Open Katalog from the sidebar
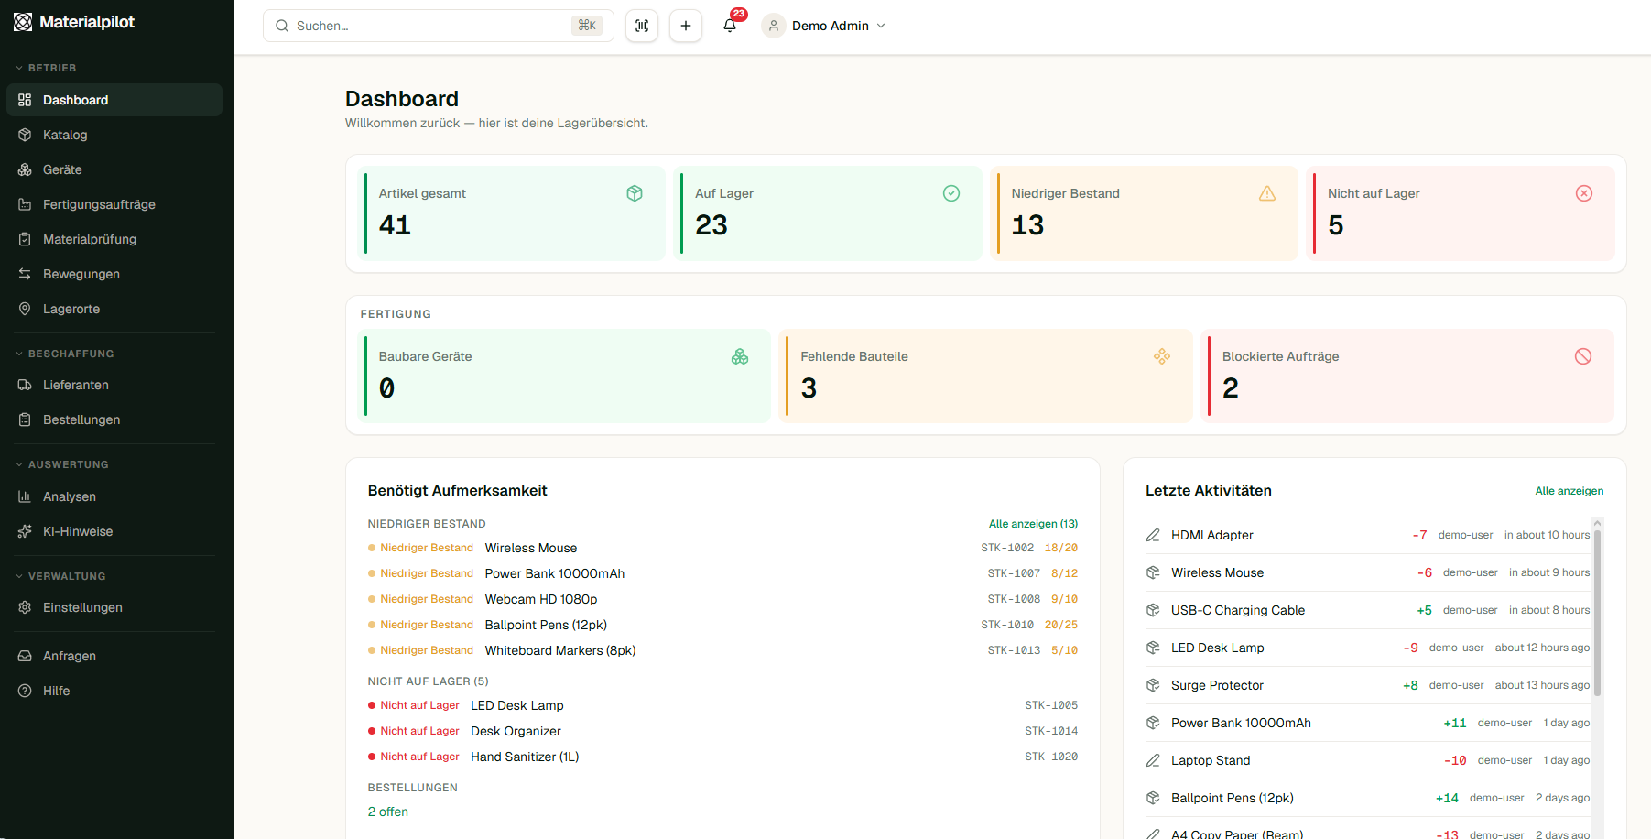Image resolution: width=1651 pixels, height=839 pixels. [65, 135]
